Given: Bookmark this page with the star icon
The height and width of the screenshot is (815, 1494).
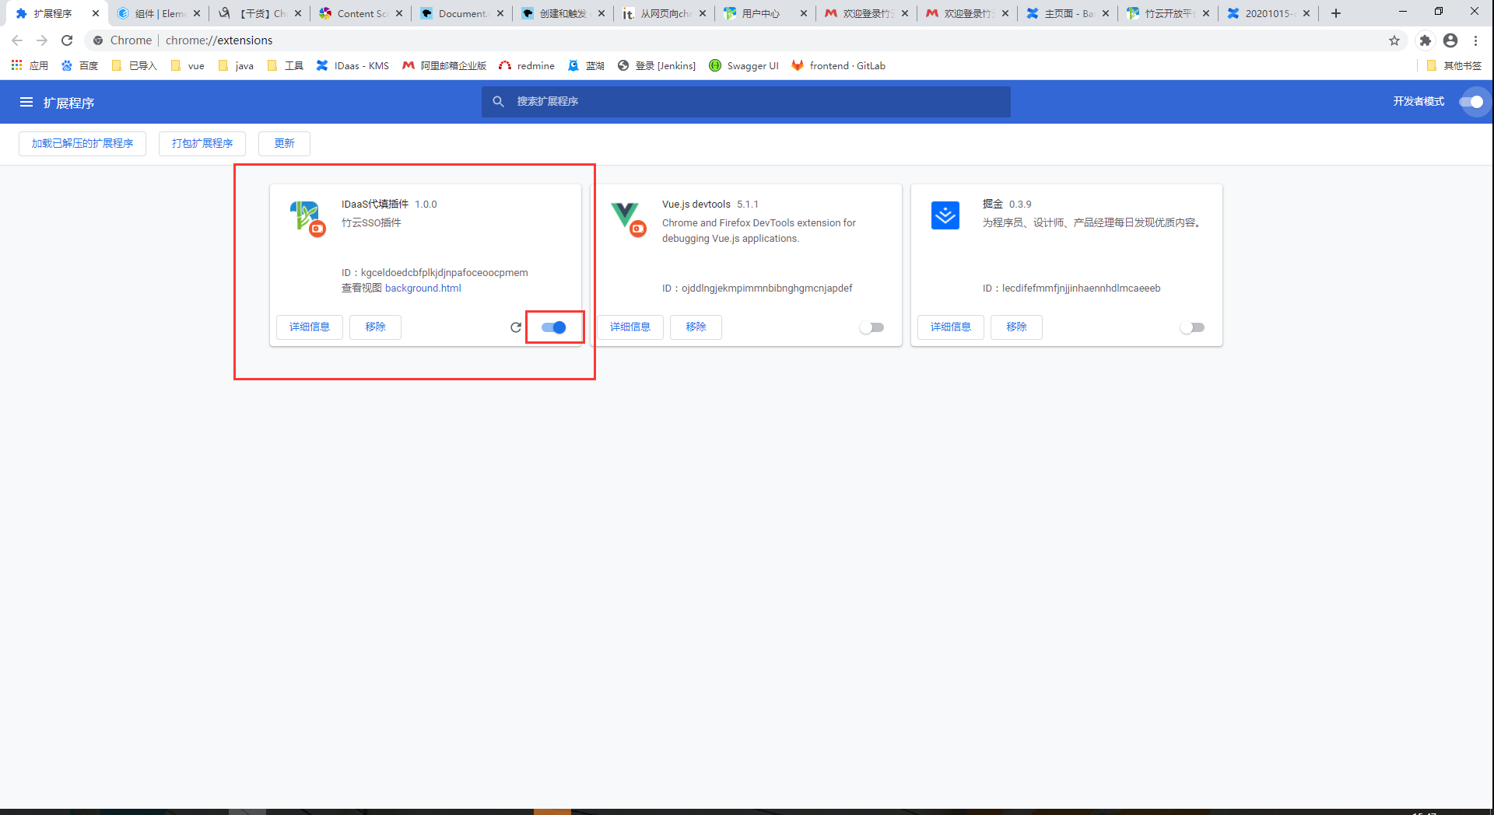Looking at the screenshot, I should [1394, 40].
